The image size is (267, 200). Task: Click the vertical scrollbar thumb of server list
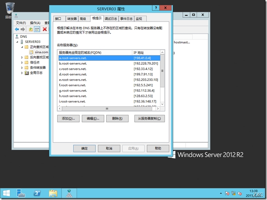162,71
